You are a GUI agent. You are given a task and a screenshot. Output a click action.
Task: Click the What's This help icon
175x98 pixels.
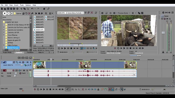point(48,9)
